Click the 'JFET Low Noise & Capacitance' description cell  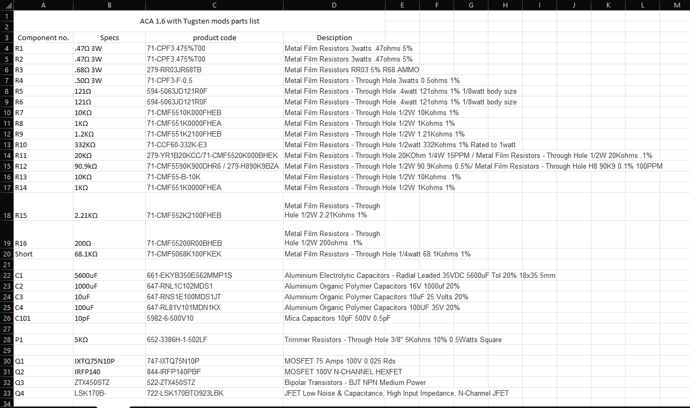point(396,393)
